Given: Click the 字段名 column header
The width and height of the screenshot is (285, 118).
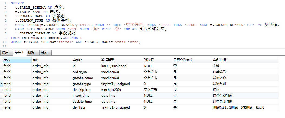Looking at the screenshot, I should tap(86, 60).
